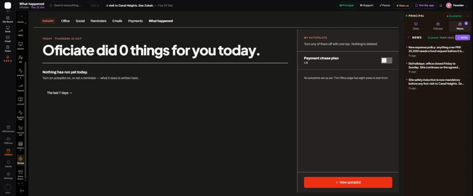Collapse the Principal panel chevron

pos(467,16)
